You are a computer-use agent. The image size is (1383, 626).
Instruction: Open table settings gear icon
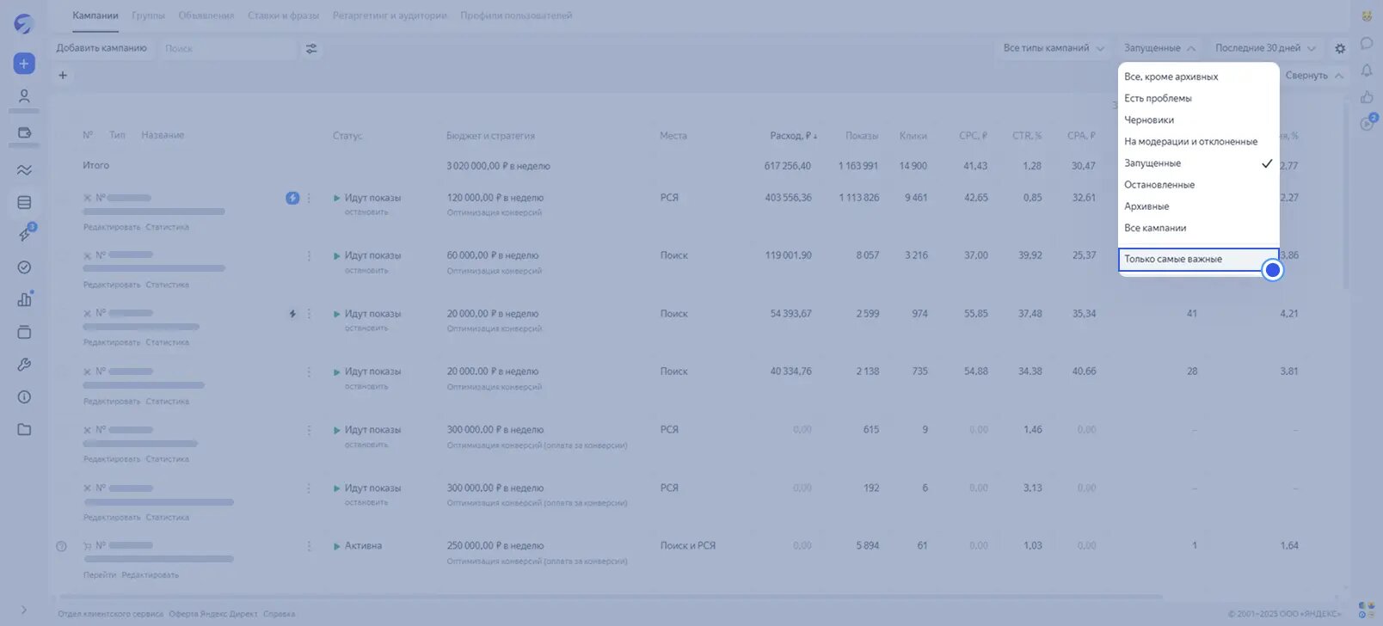[1340, 49]
